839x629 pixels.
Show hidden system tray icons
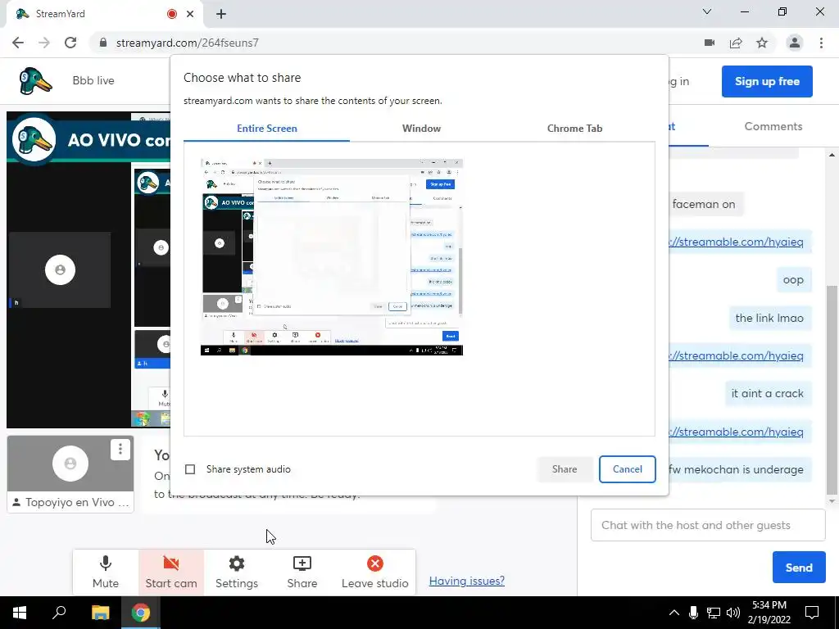[x=674, y=613]
